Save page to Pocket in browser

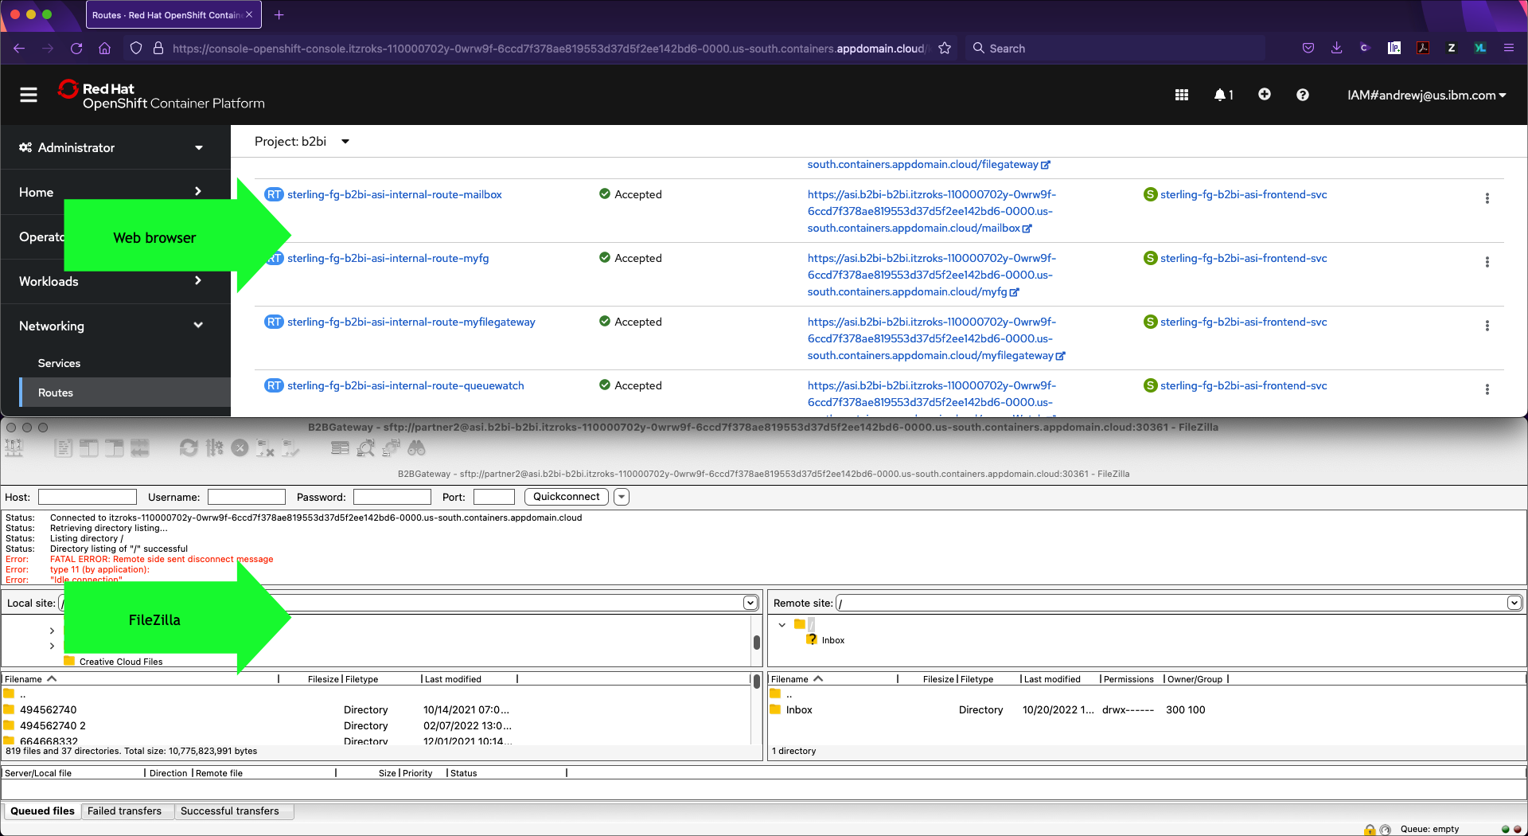click(1308, 48)
